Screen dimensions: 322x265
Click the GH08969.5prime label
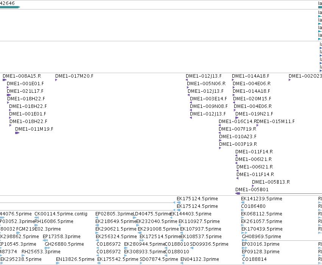pyautogui.click(x=261, y=237)
